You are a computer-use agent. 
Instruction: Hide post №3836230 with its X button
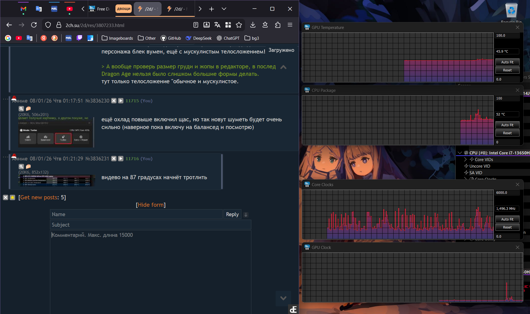114,101
